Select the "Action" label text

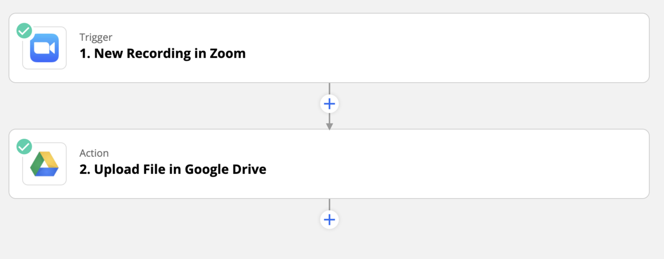(x=94, y=153)
